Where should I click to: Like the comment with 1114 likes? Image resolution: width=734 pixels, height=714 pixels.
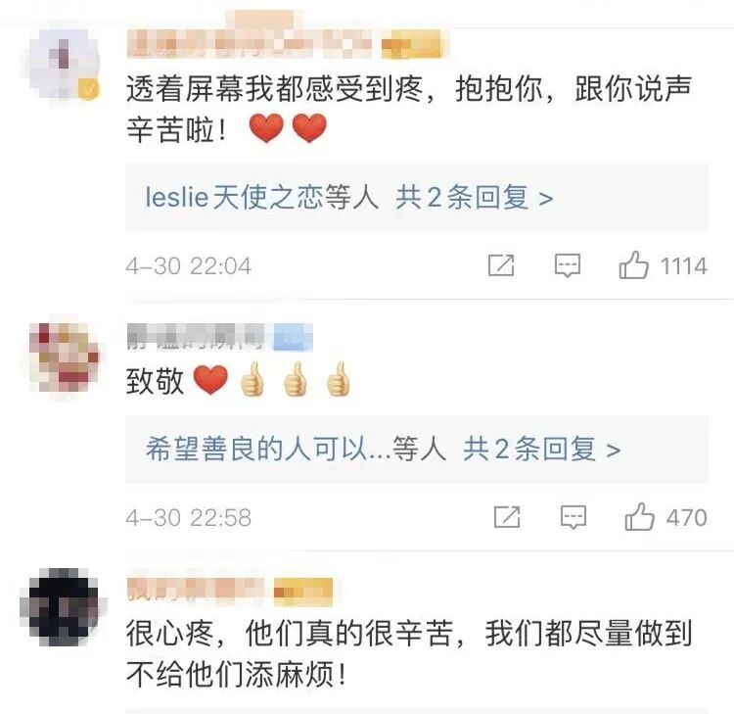634,265
